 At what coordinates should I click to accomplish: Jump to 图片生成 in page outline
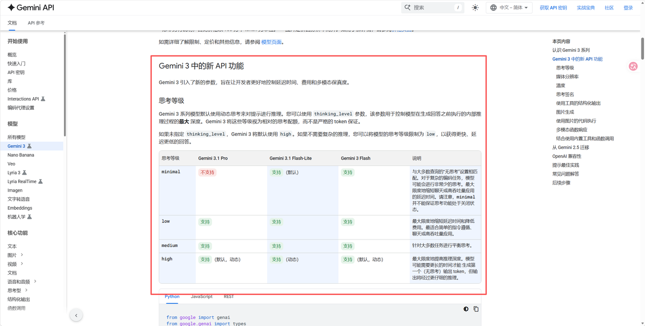pos(565,112)
